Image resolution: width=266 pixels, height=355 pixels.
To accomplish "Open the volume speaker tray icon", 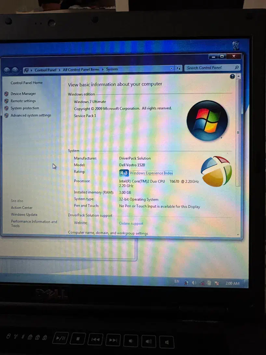I will (194, 283).
